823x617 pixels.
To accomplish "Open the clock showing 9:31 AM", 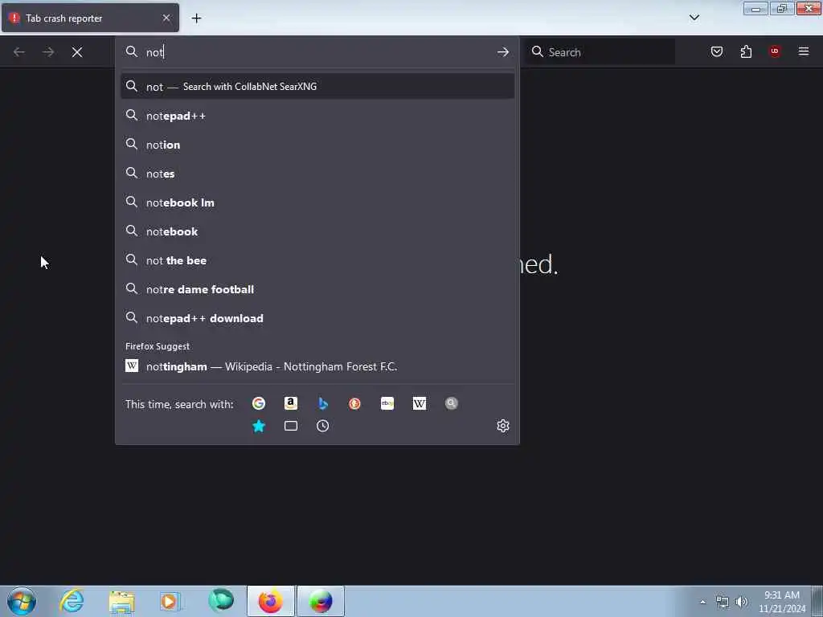I will pyautogui.click(x=781, y=601).
